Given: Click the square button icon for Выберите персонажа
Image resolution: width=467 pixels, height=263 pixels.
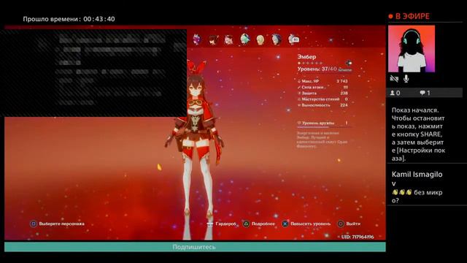Looking at the screenshot, I should (x=34, y=224).
